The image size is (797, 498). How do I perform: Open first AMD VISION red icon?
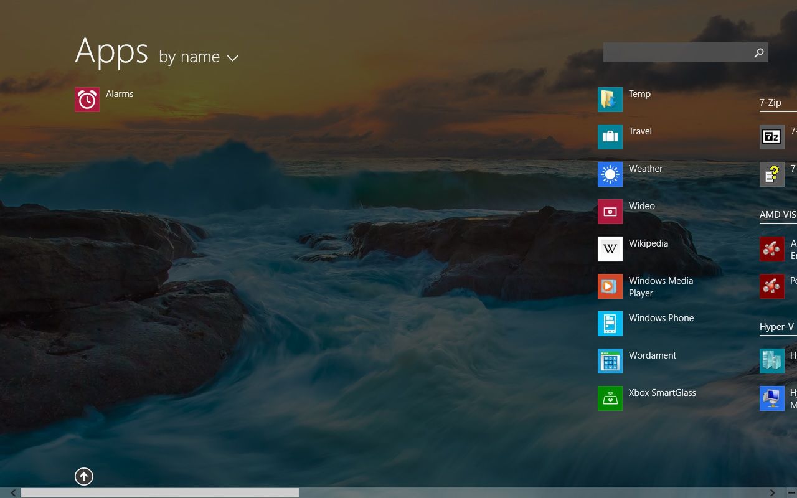pyautogui.click(x=772, y=249)
